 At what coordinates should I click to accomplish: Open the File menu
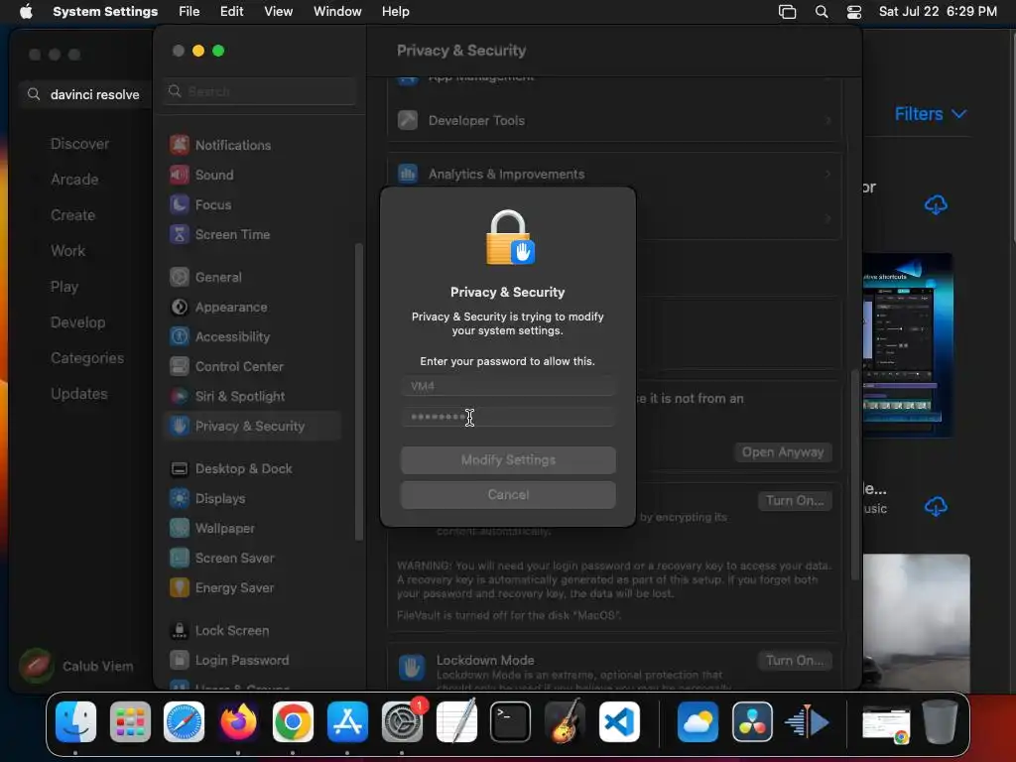coord(190,12)
